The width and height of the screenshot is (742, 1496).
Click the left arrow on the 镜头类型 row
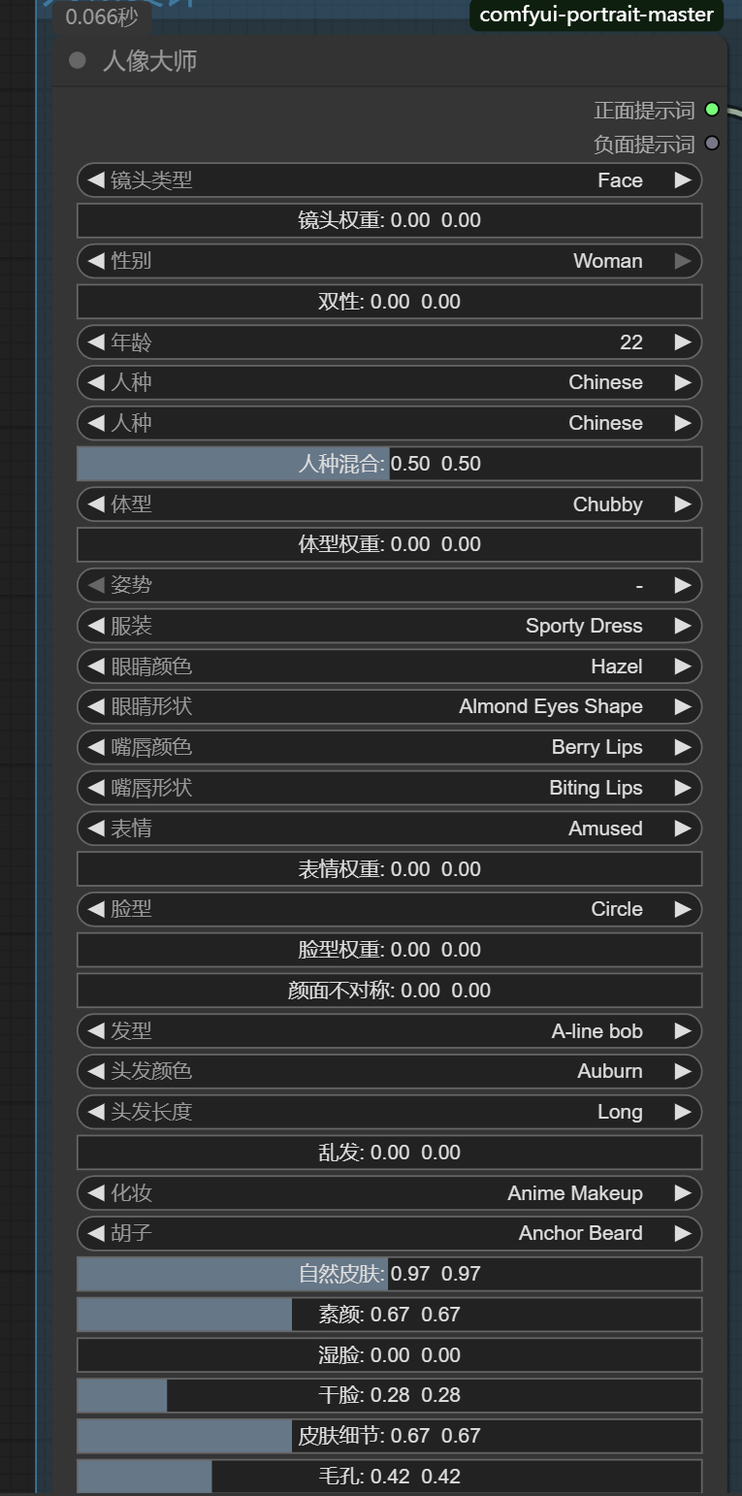(96, 180)
